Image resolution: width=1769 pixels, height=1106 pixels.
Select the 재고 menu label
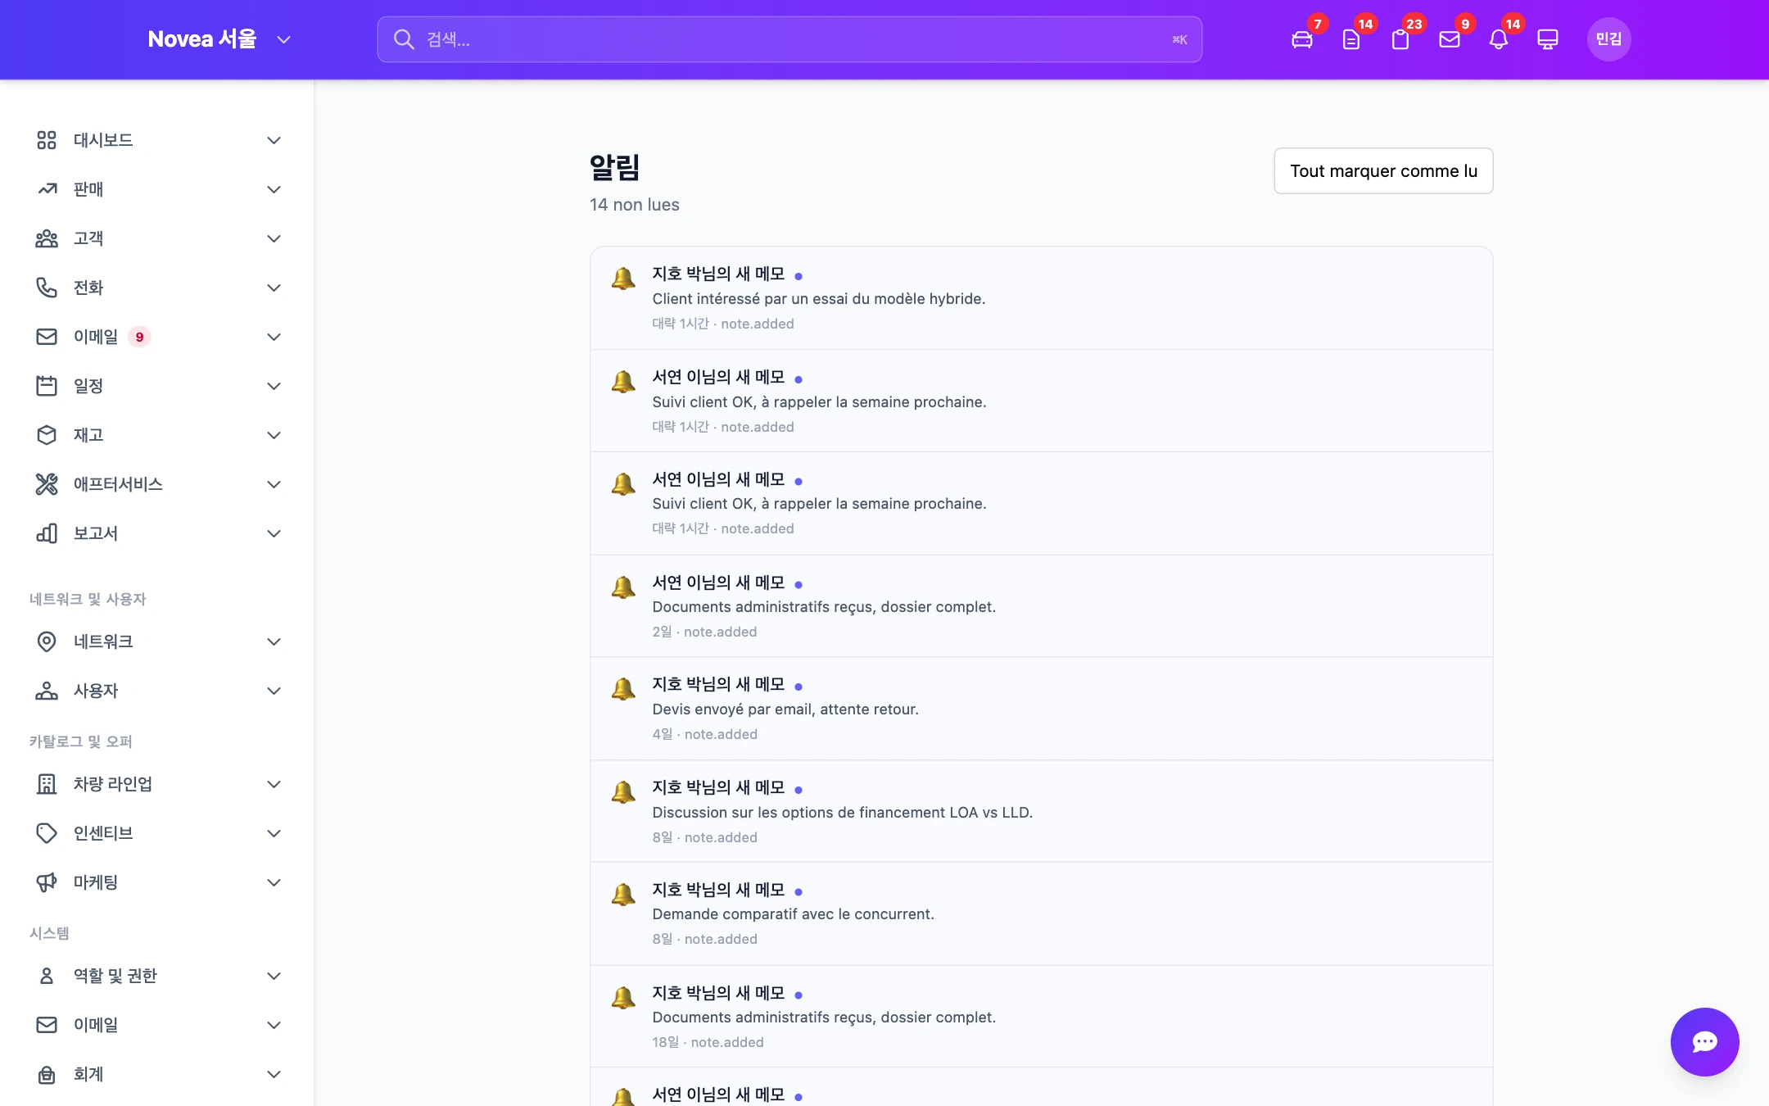88,435
